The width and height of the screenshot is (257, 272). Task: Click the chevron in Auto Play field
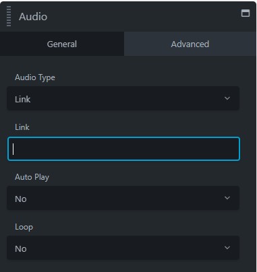pyautogui.click(x=227, y=198)
